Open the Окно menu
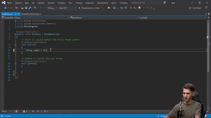 click(114, 3)
